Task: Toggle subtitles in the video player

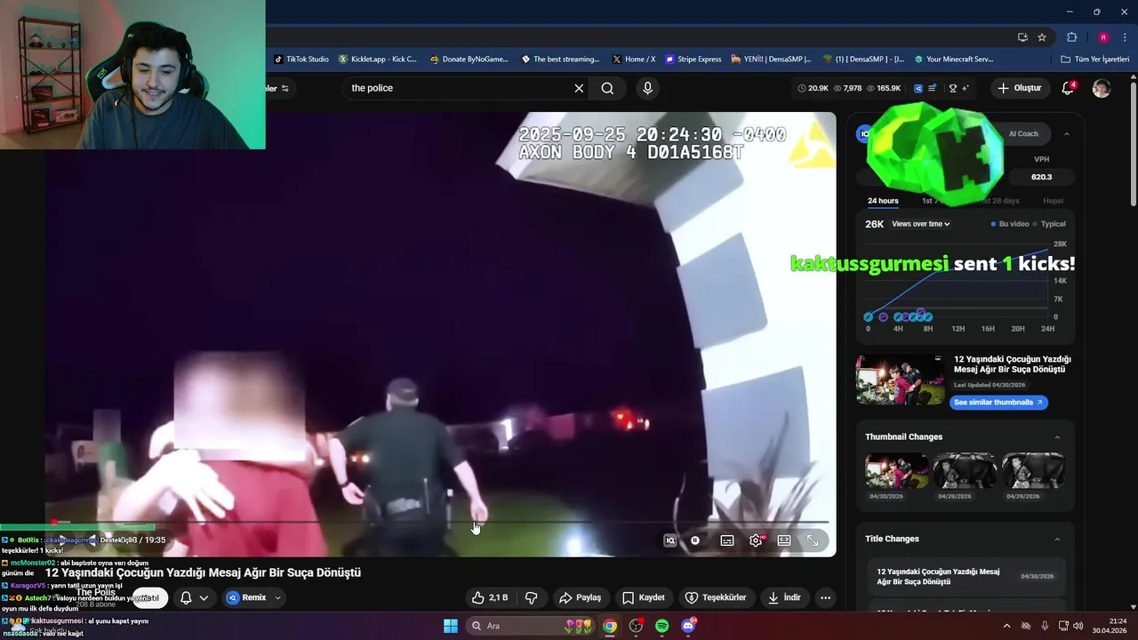Action: pyautogui.click(x=727, y=540)
